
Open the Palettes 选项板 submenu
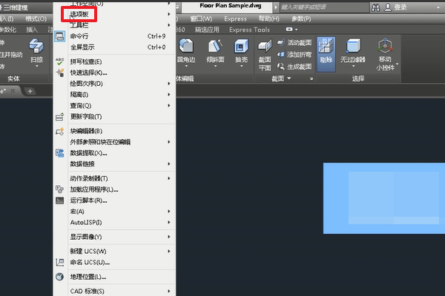pyautogui.click(x=113, y=14)
